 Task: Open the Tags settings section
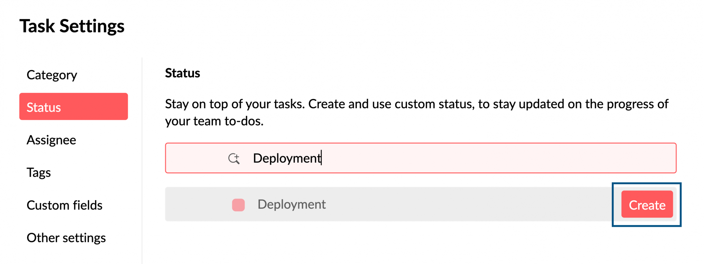click(39, 173)
